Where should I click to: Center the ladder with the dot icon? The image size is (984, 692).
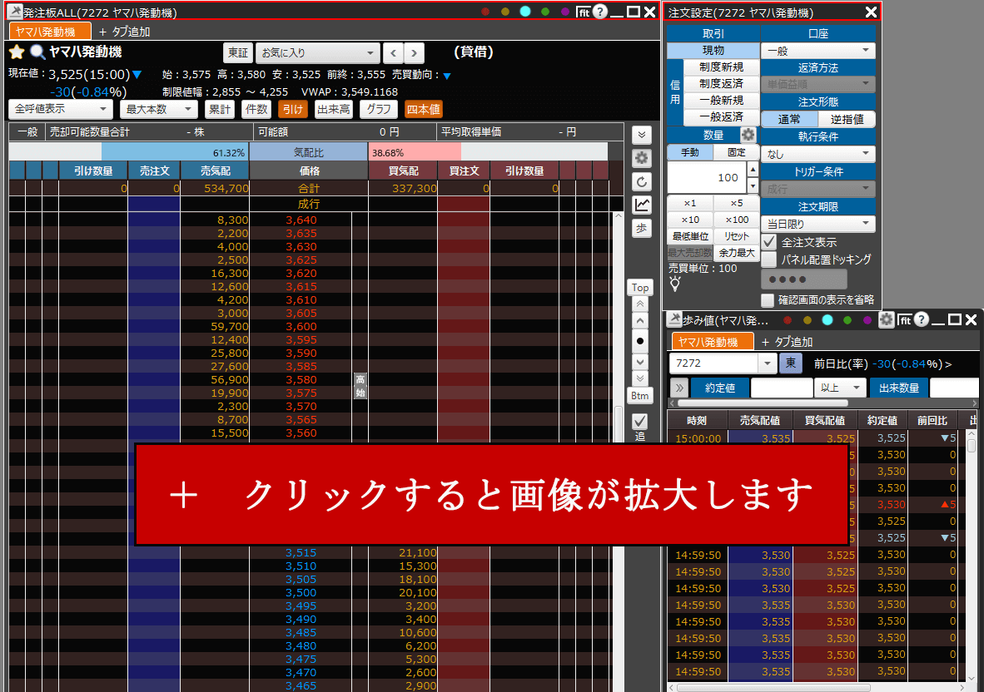click(x=640, y=341)
